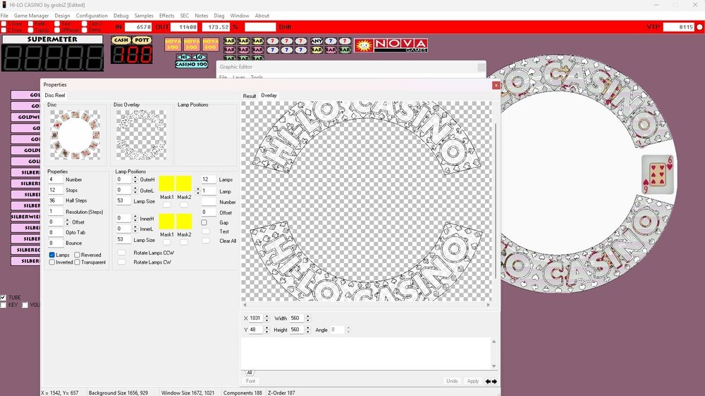Step the InnerH value spinner
Image resolution: width=705 pixels, height=396 pixels.
[135, 219]
